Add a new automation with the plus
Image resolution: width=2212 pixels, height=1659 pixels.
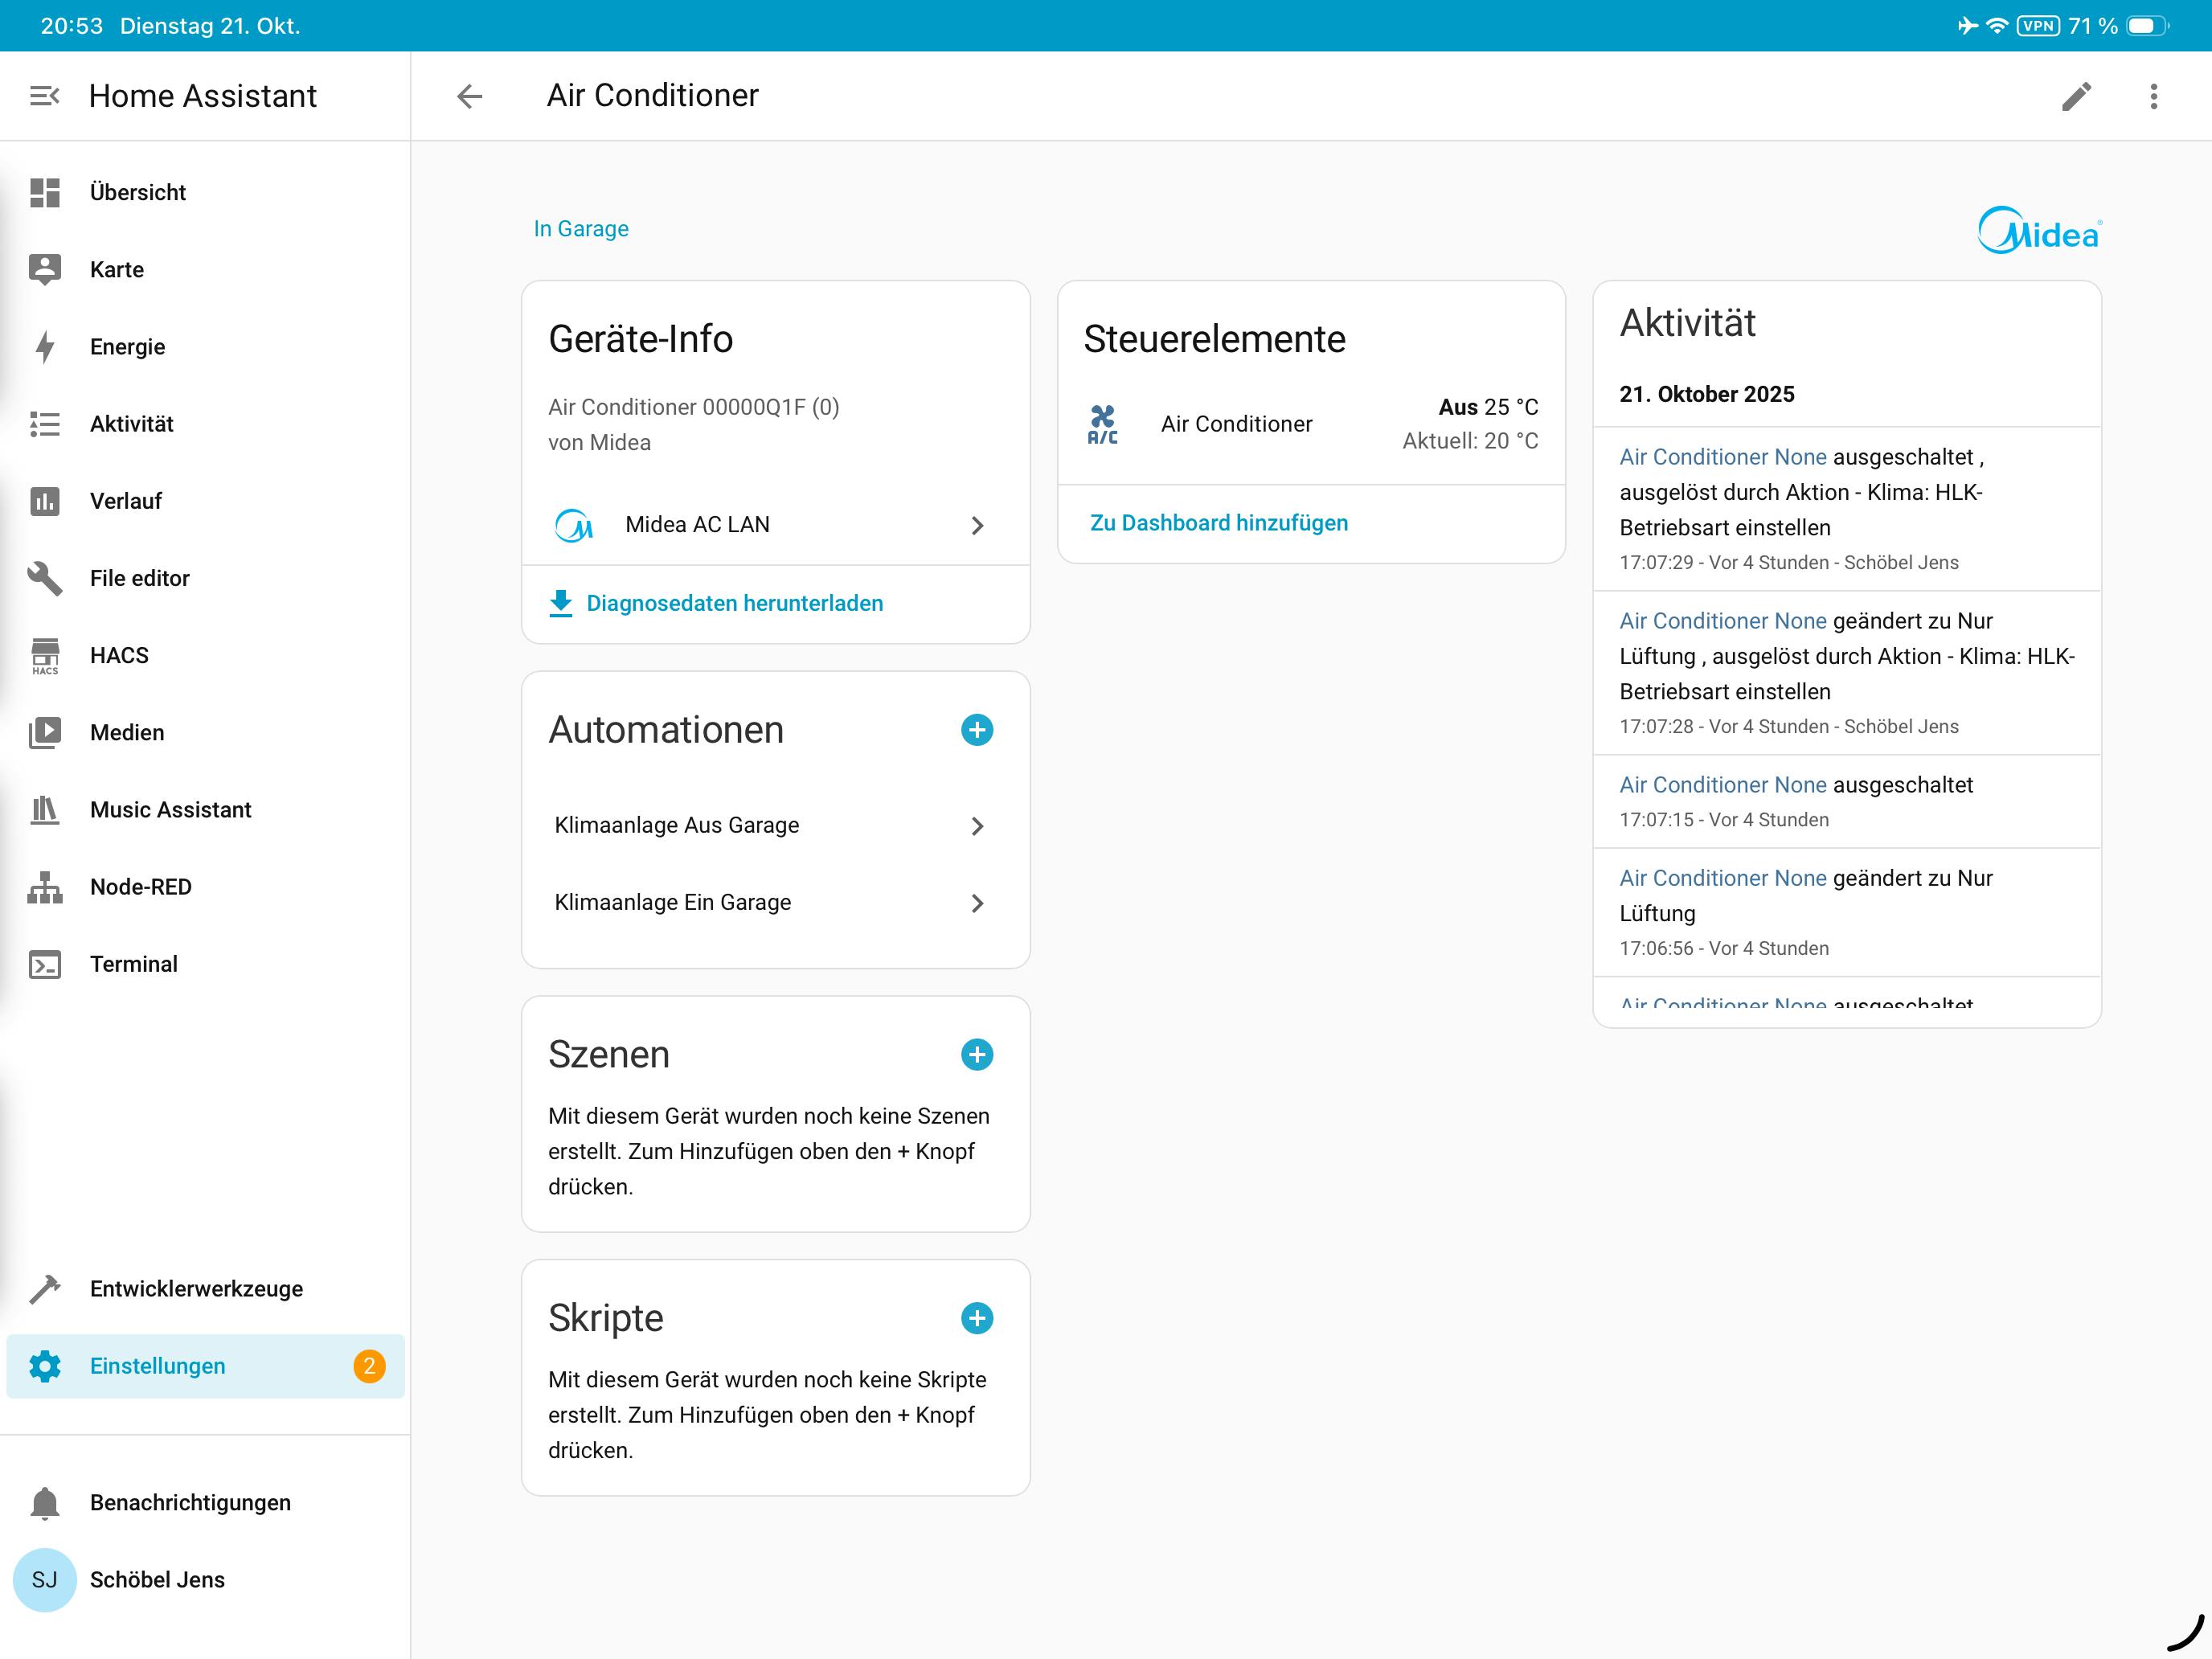coord(976,730)
